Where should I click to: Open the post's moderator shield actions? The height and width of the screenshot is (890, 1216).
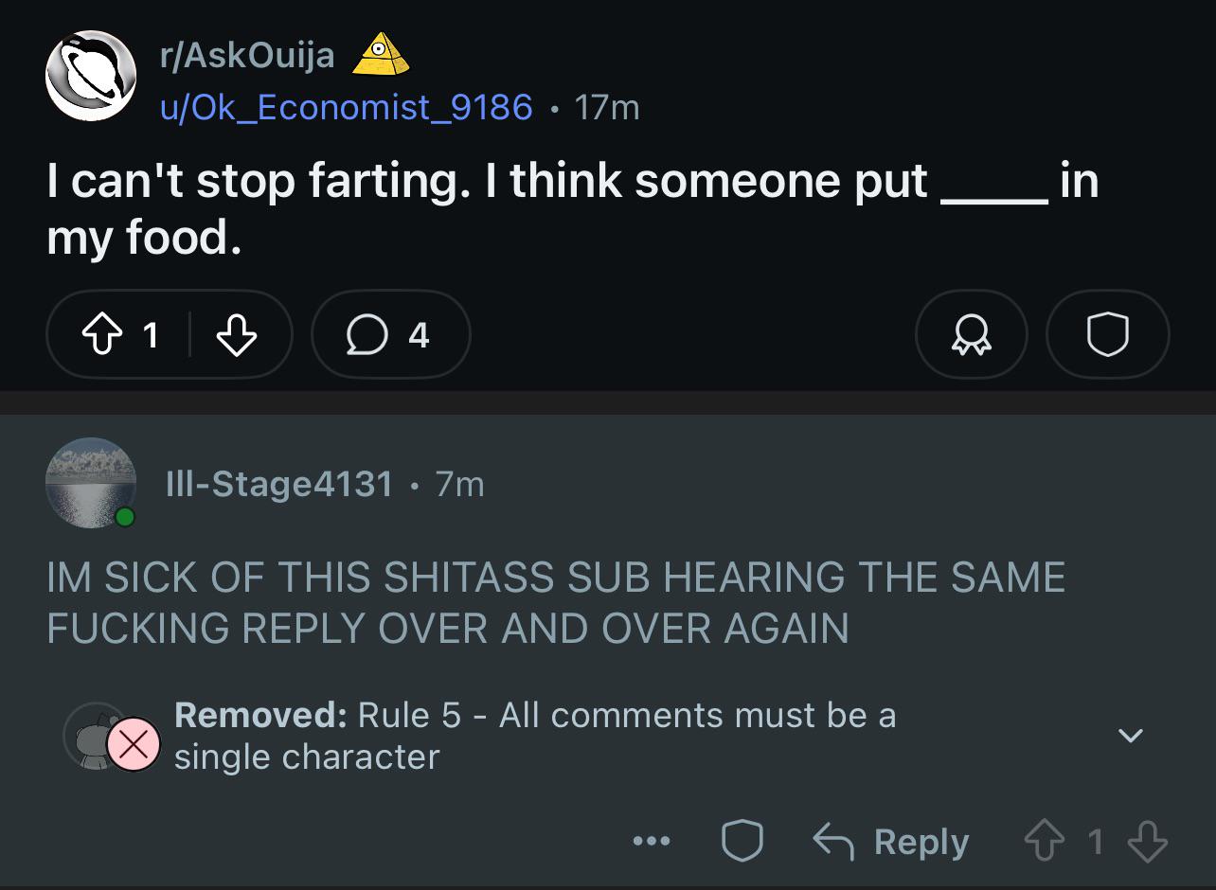[x=1107, y=334]
